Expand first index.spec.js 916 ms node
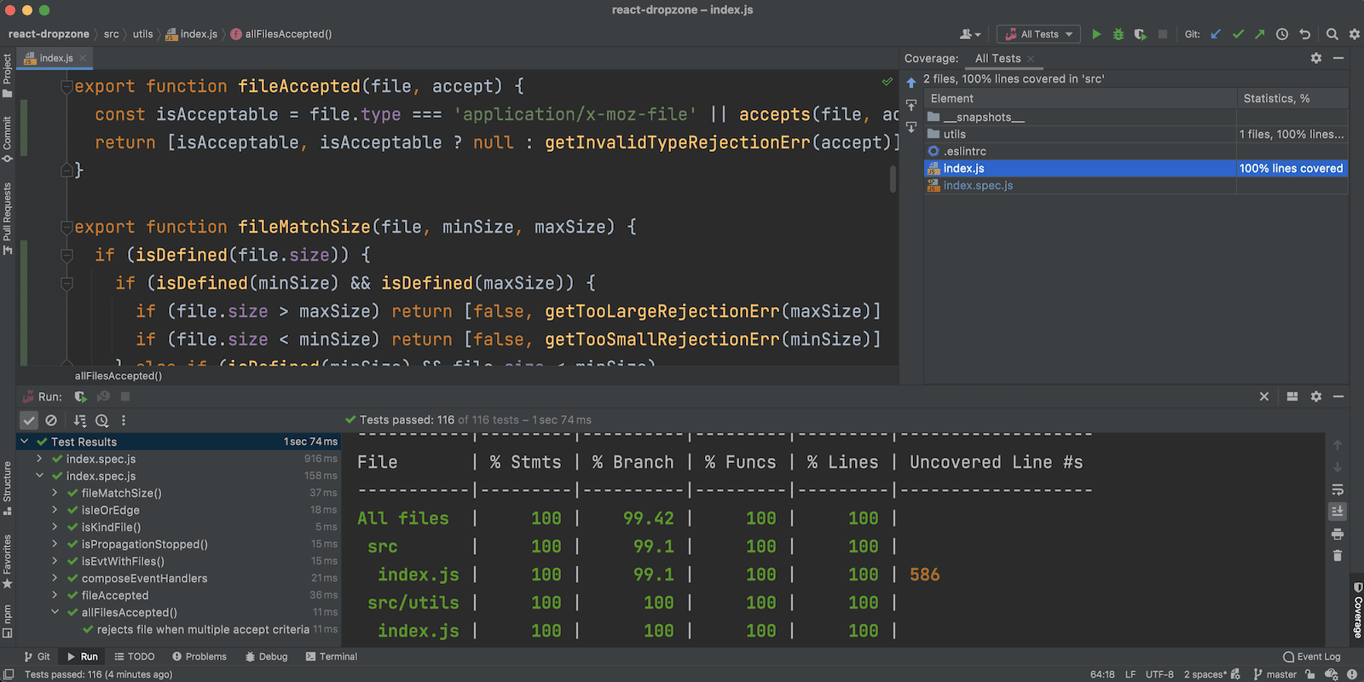Viewport: 1364px width, 682px height. pyautogui.click(x=39, y=459)
